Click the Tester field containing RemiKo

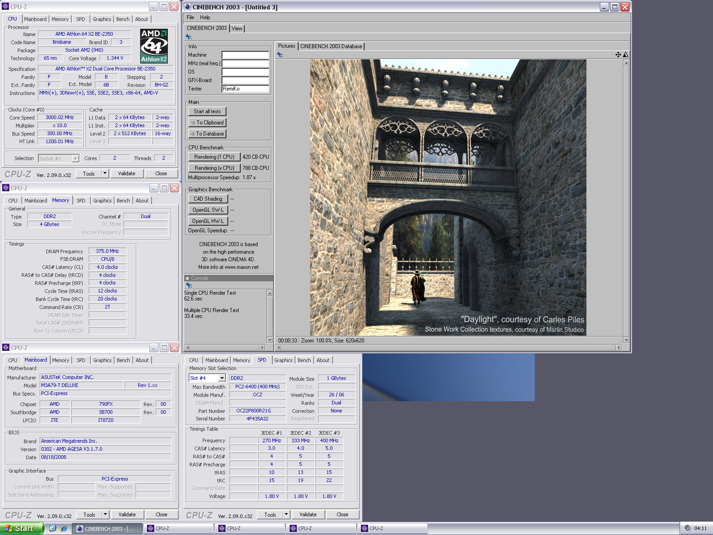[246, 89]
